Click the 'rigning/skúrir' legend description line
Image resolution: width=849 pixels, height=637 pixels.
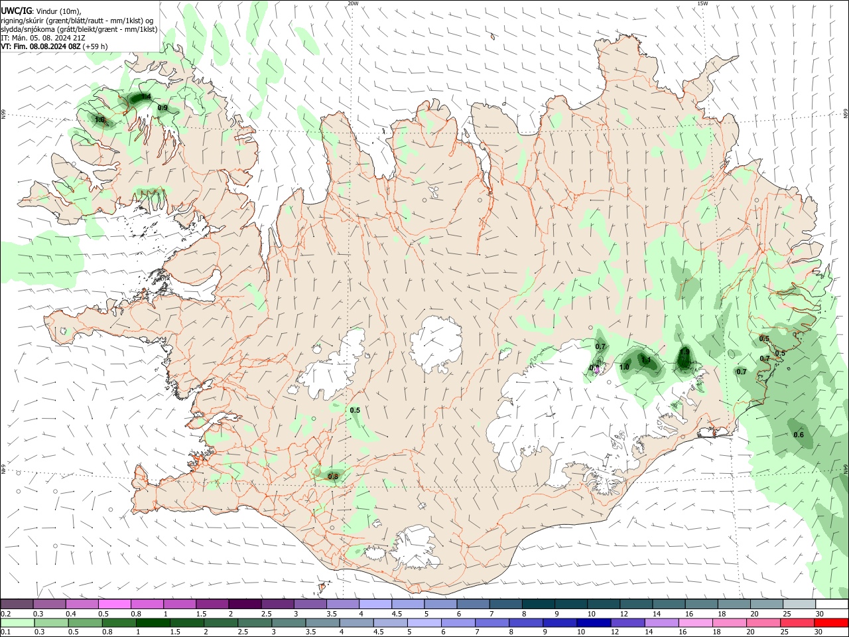[77, 21]
